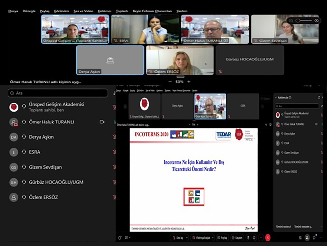Toggle mute for Özlem ERSÖZ in large list
Screen dimensions: 327x246
tap(114, 197)
